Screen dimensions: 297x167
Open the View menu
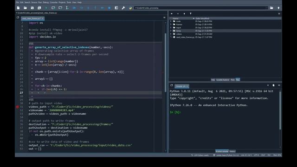(74, 2)
